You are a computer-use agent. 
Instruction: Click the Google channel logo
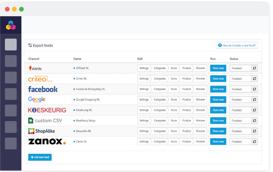[x=36, y=99]
